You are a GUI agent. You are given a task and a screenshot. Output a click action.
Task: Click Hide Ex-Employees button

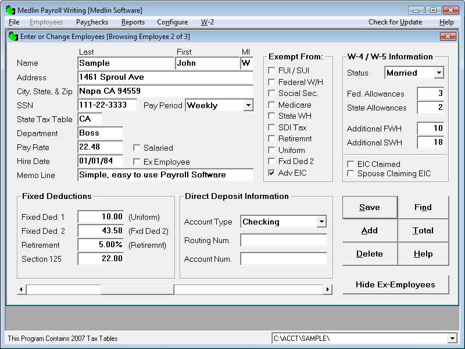coord(396,284)
